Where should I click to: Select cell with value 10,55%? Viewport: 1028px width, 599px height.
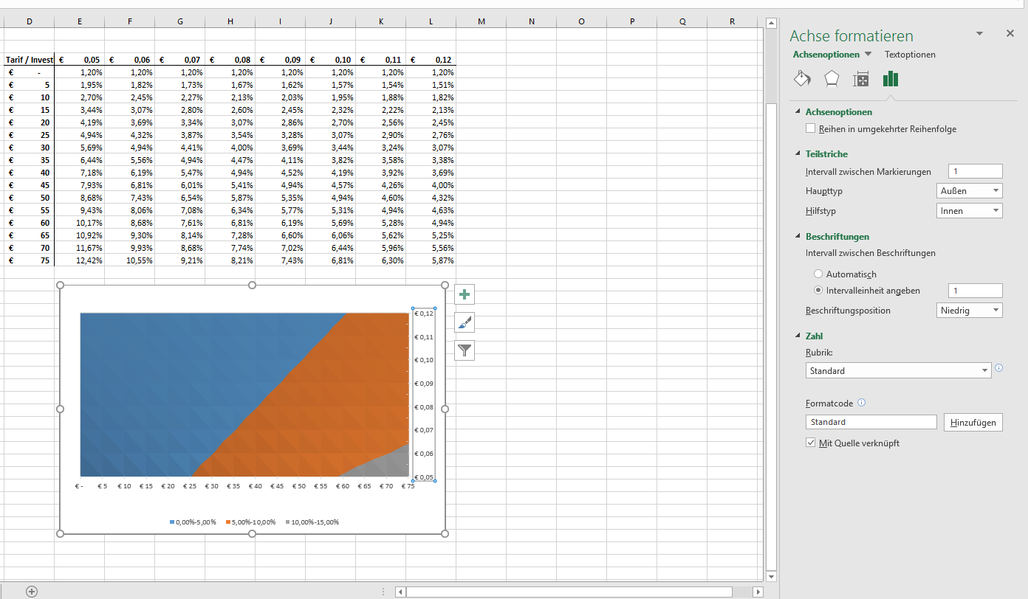point(130,260)
